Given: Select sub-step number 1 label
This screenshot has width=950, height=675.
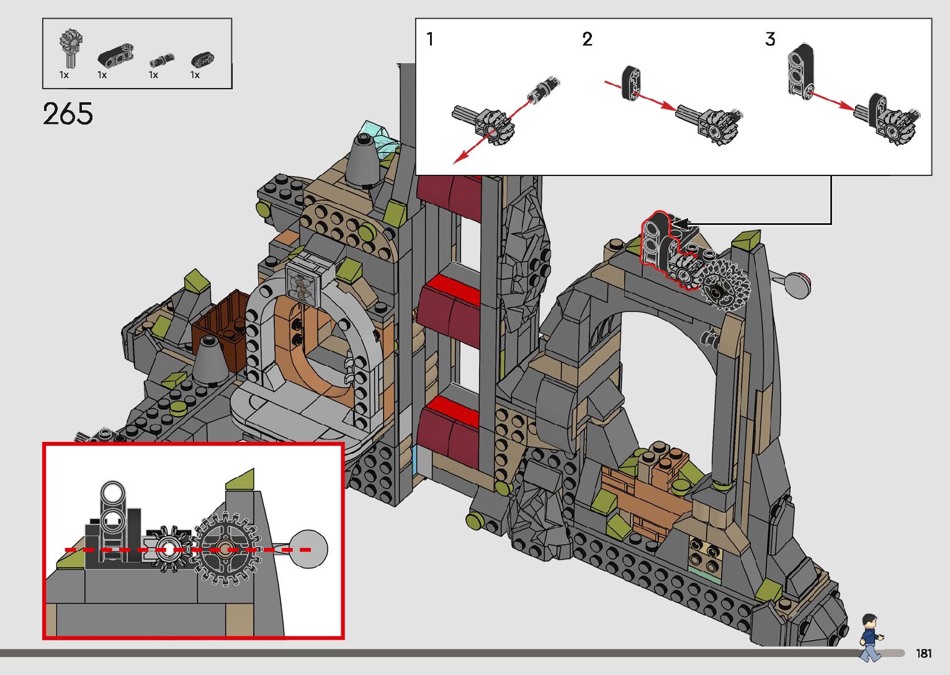Looking at the screenshot, I should [x=430, y=40].
